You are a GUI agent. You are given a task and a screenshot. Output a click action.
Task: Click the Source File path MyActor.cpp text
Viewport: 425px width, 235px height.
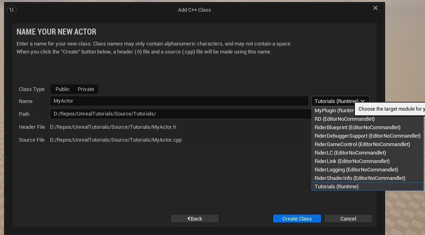pos(116,140)
